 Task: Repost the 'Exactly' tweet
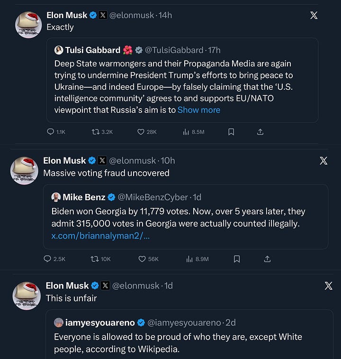pyautogui.click(x=95, y=132)
